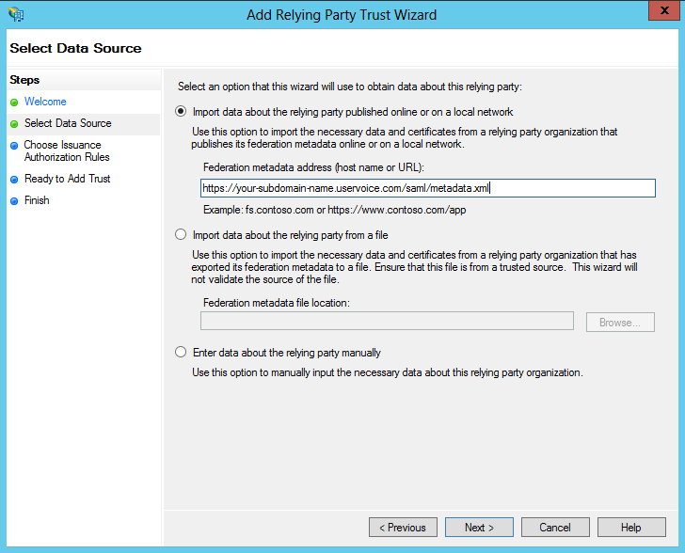Go back with the Previous button
Viewport: 685px width, 553px height.
tap(403, 528)
